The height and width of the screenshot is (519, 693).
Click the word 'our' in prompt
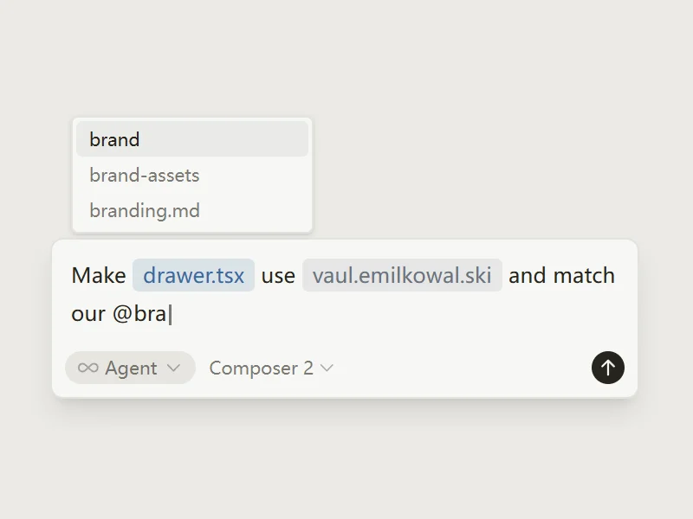point(88,314)
